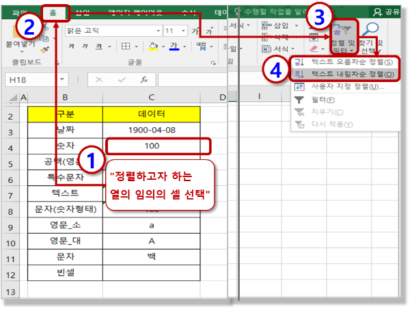Select row 9 header
The width and height of the screenshot is (410, 309).
click(10, 228)
